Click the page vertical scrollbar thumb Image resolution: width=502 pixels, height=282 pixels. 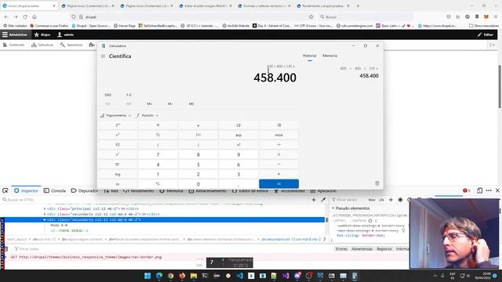[500, 87]
